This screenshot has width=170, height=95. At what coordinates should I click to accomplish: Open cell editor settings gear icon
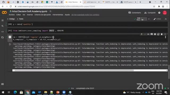pos(155,34)
